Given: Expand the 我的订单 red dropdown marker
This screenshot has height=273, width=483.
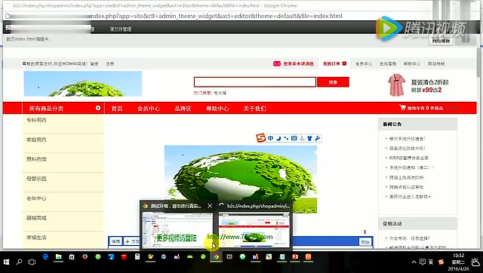Looking at the screenshot, I should [x=344, y=63].
